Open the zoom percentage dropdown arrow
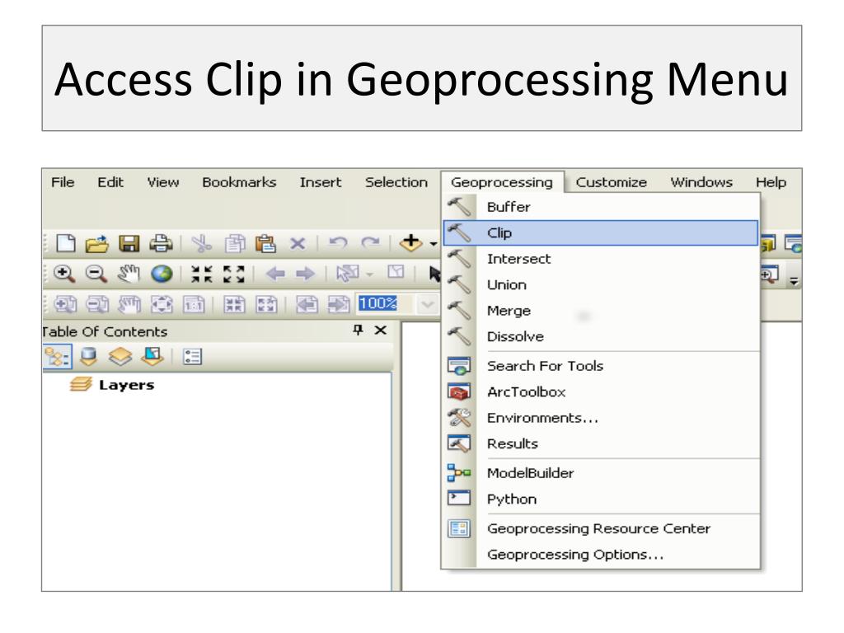This screenshot has width=844, height=633. click(x=428, y=305)
